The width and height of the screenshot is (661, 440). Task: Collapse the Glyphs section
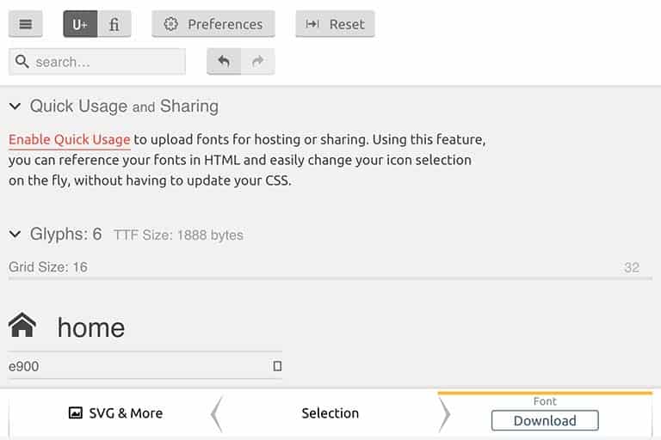pyautogui.click(x=15, y=234)
